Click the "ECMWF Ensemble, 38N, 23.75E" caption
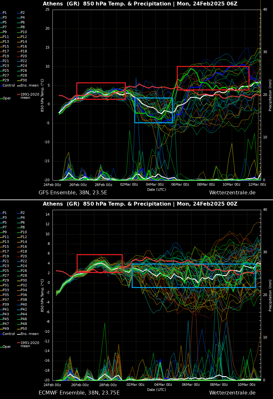 pos(79,393)
